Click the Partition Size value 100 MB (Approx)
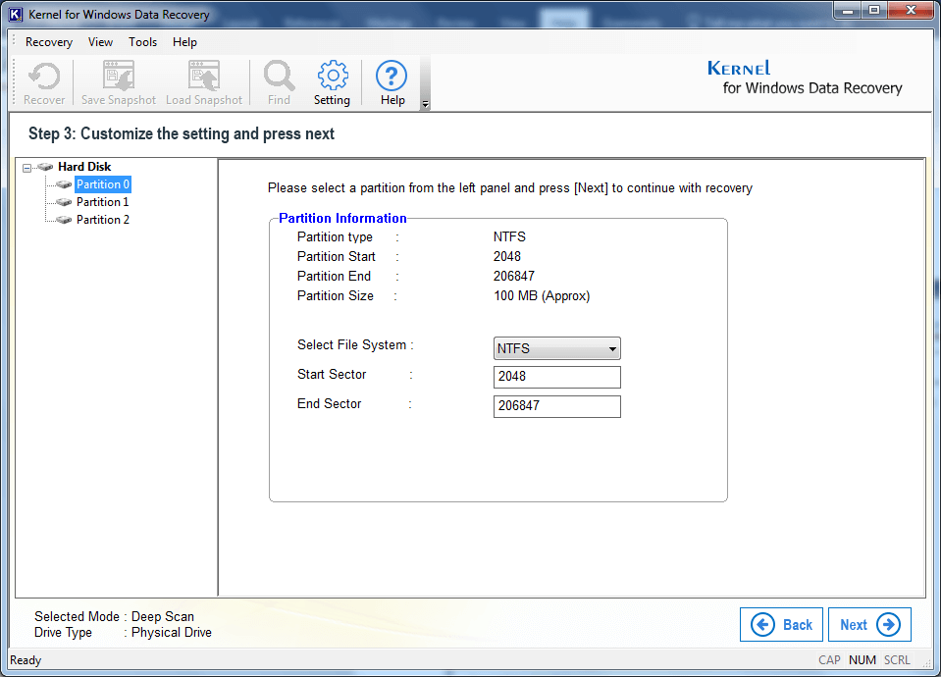 click(x=542, y=296)
